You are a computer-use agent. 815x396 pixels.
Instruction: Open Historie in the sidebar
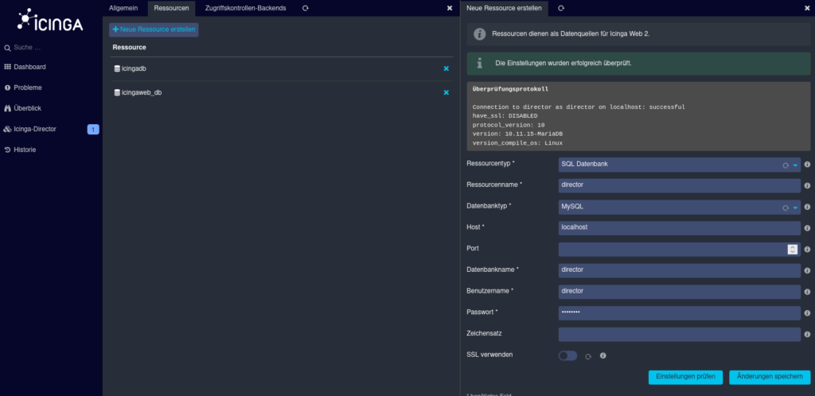tap(25, 150)
